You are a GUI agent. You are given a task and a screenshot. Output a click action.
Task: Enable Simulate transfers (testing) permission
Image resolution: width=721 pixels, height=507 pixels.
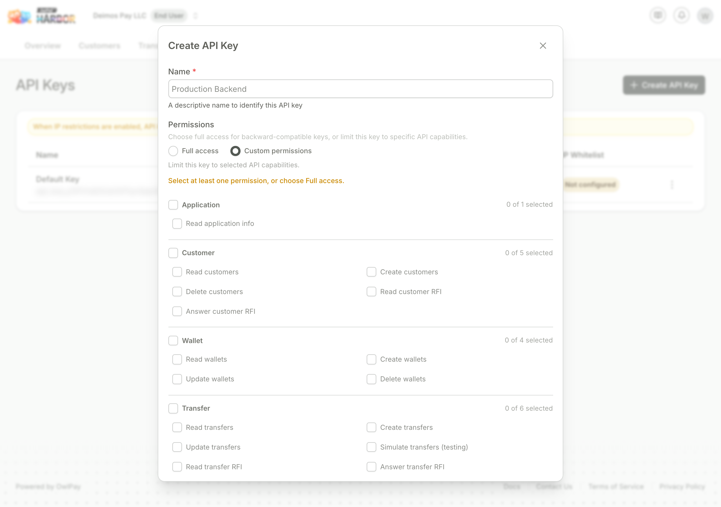pos(371,447)
